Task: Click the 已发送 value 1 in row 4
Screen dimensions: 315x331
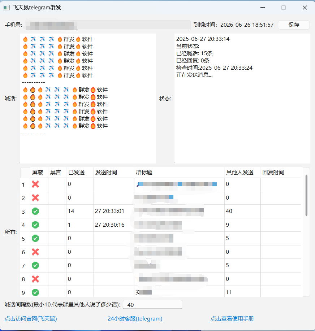Action: [x=69, y=225]
